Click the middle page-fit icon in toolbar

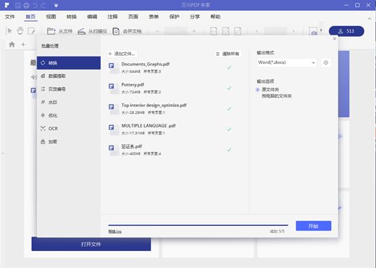click(226, 31)
